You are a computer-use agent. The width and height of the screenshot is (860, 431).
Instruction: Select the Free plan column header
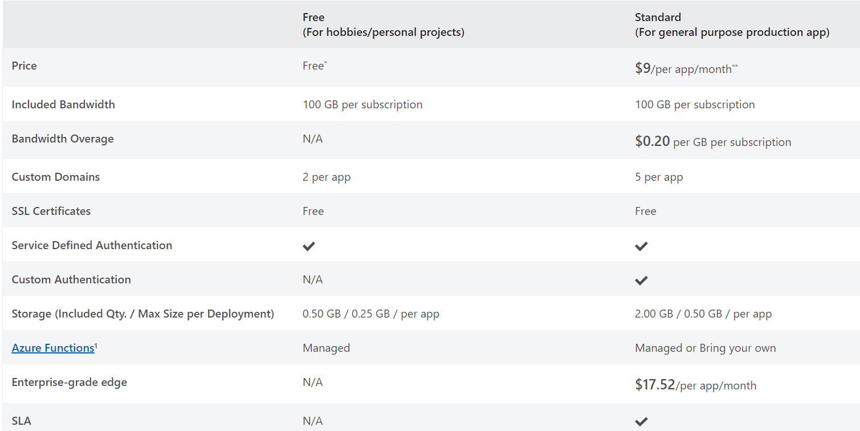click(x=384, y=25)
